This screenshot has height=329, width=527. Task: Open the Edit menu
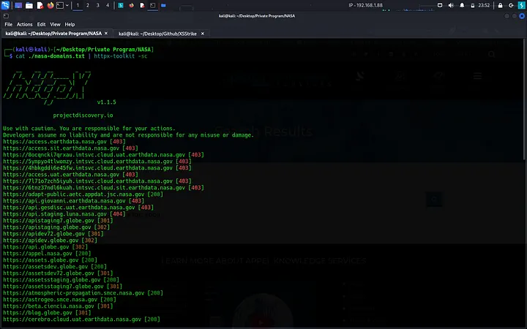(41, 25)
